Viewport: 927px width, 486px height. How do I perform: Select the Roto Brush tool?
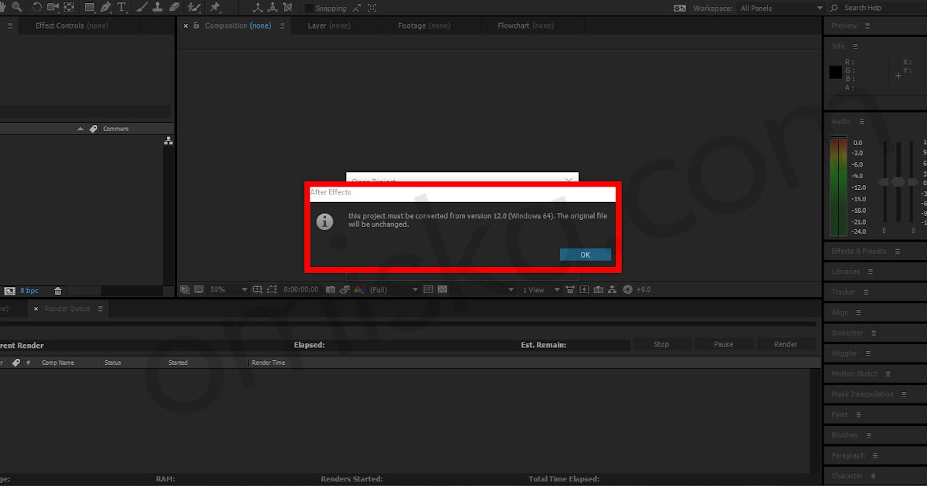pos(194,7)
